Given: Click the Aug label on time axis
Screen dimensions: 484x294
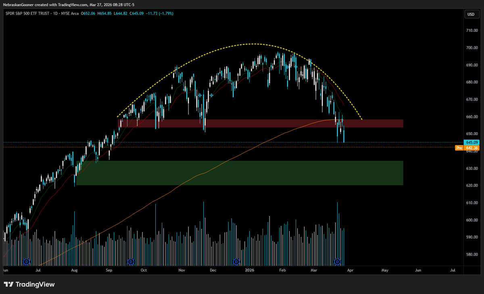Looking at the screenshot, I should point(74,271).
